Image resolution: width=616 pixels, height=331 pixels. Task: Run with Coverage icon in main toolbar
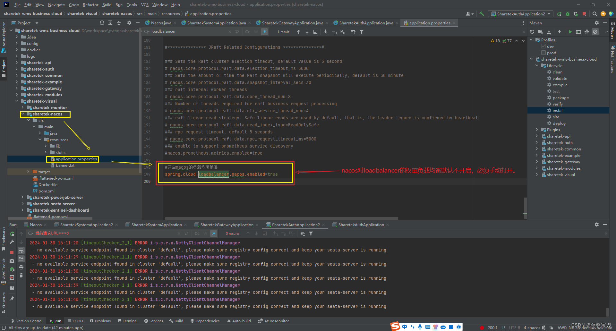tap(576, 14)
